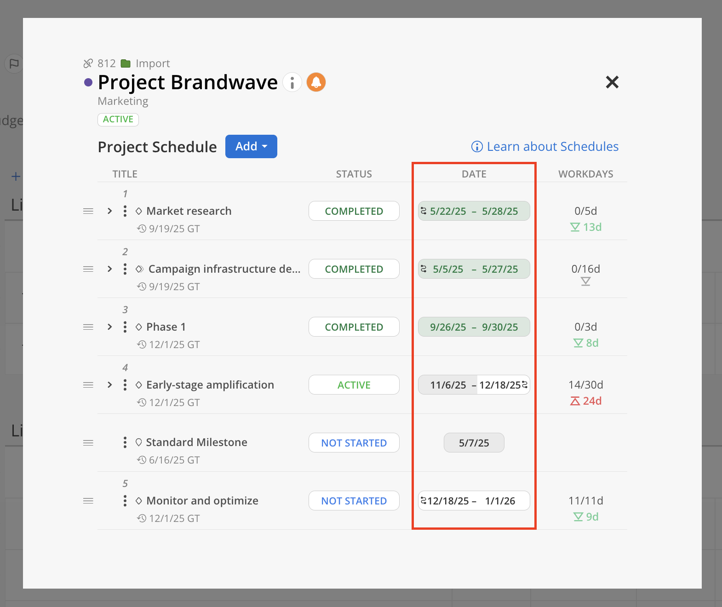The height and width of the screenshot is (607, 722).
Task: Open the project info icon
Action: 292,82
